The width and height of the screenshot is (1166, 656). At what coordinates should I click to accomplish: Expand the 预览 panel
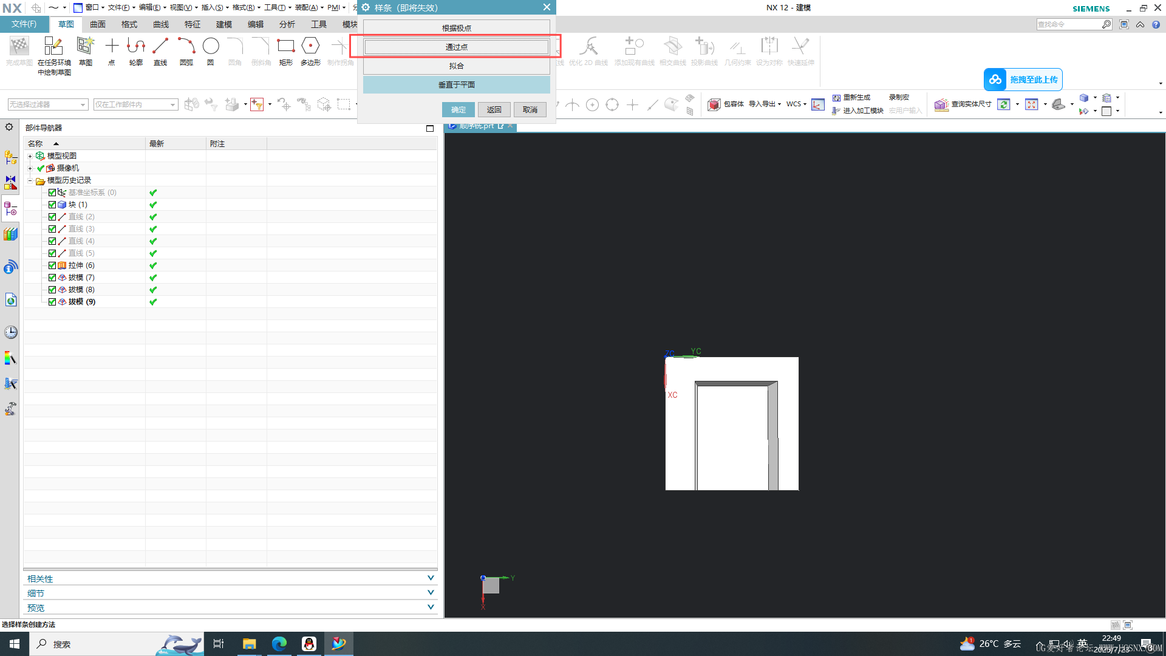coord(230,608)
